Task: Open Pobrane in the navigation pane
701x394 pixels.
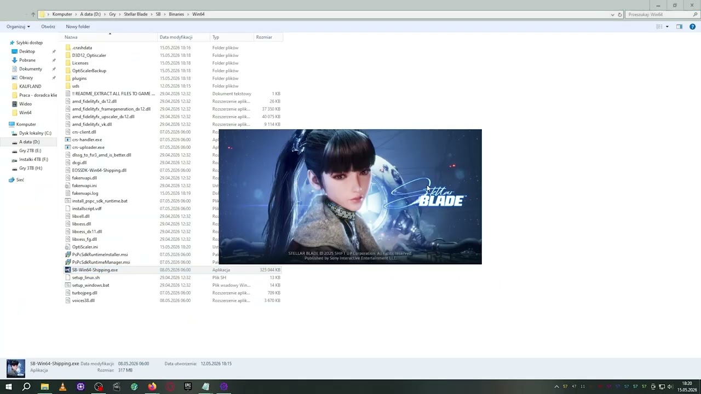Action: click(x=27, y=60)
